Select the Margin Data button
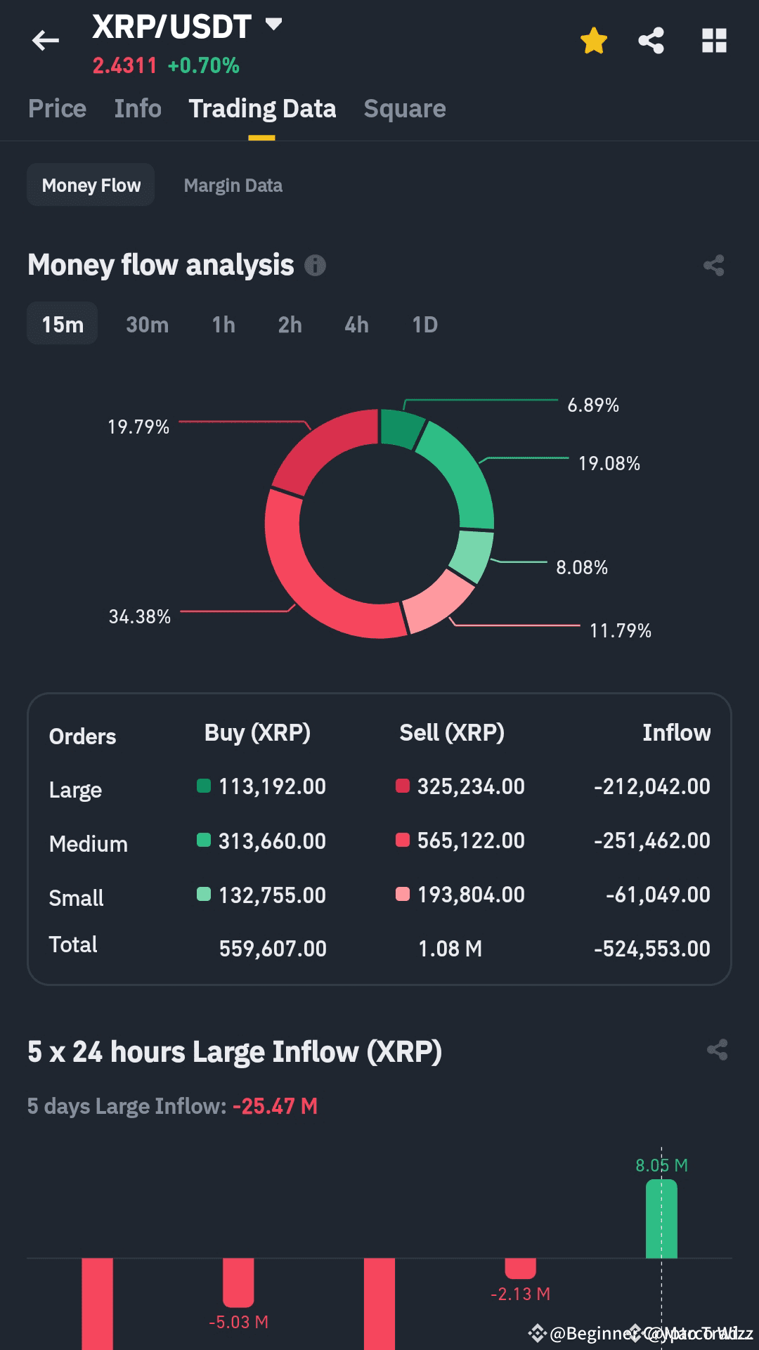The width and height of the screenshot is (759, 1350). [x=233, y=186]
